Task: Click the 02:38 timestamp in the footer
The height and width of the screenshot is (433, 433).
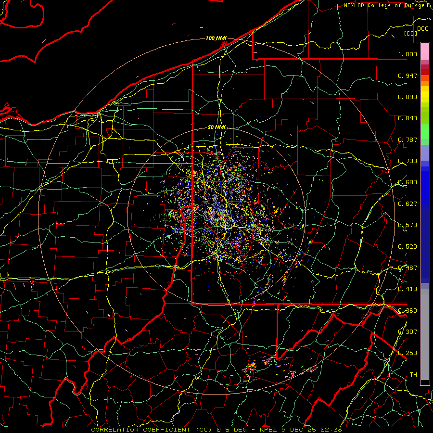Action: 331,430
